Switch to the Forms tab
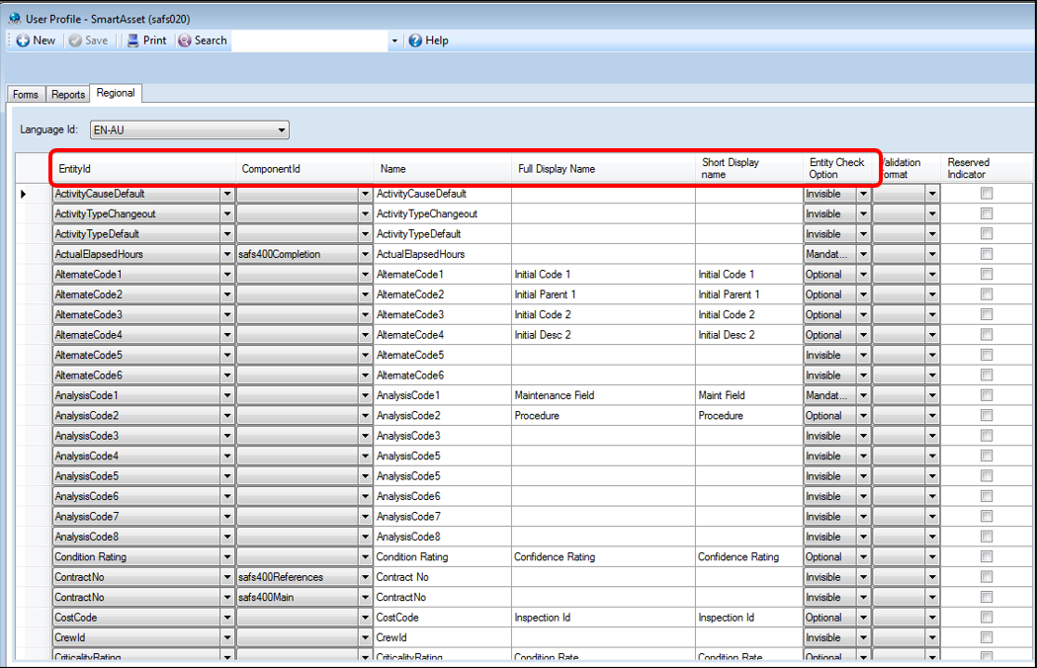This screenshot has width=1037, height=668. pyautogui.click(x=26, y=95)
